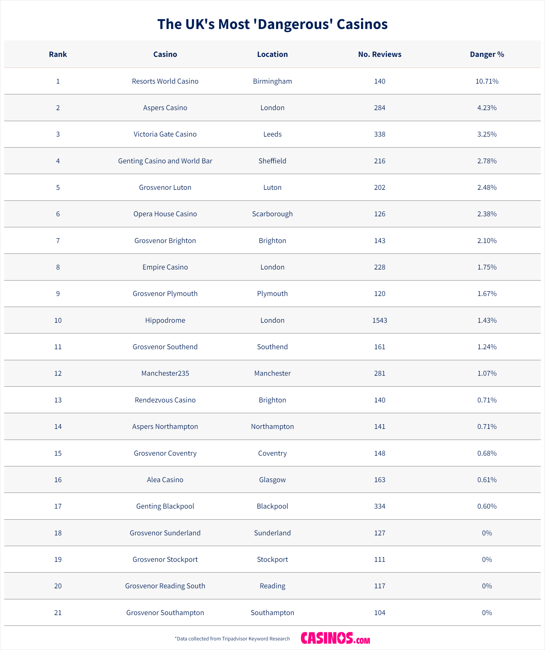Click the Glasgow location cell
The image size is (545, 650).
[x=272, y=479]
